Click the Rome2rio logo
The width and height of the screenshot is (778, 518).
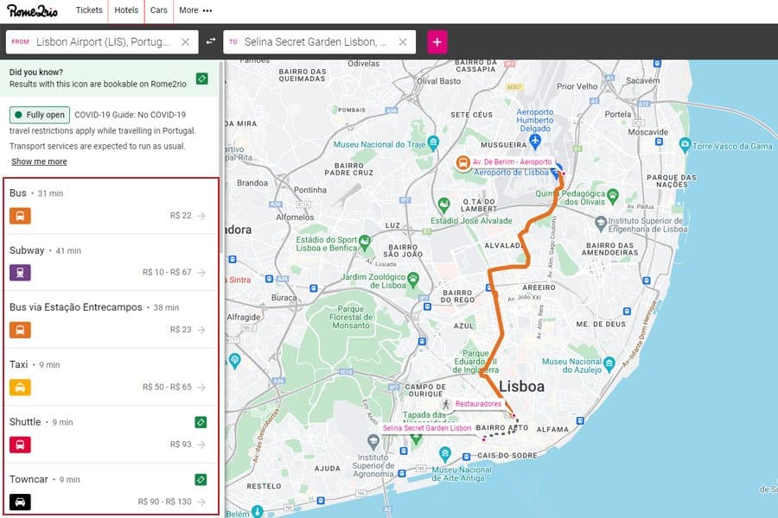(x=32, y=10)
